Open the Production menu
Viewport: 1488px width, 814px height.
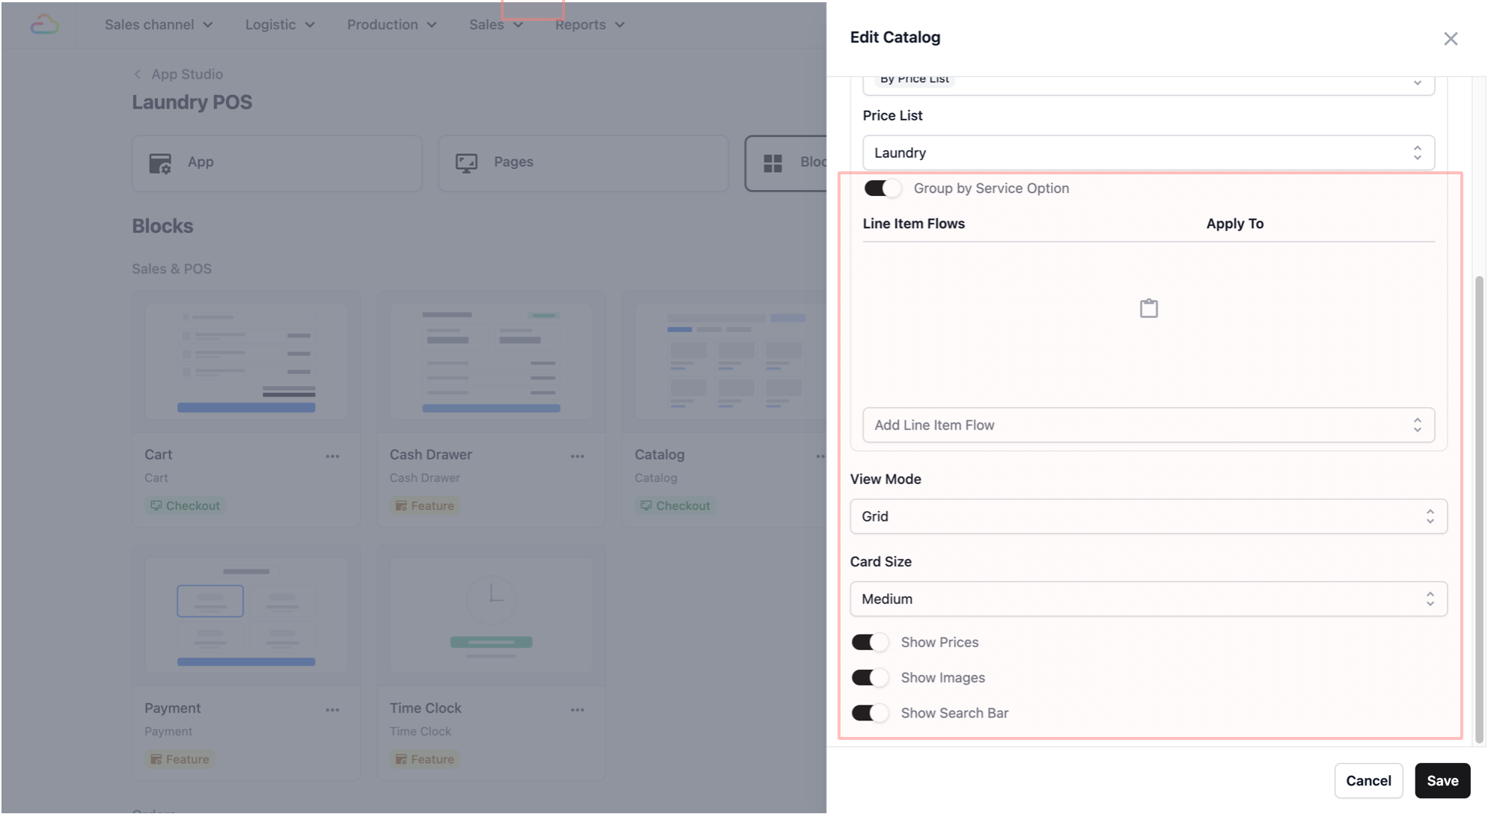[x=391, y=25]
